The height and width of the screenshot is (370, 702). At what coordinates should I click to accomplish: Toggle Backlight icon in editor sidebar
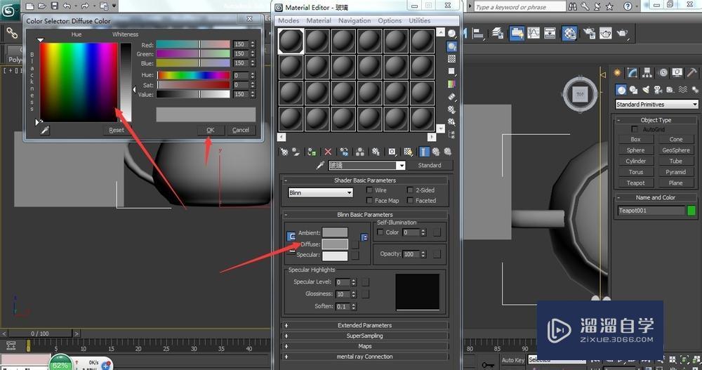point(451,46)
